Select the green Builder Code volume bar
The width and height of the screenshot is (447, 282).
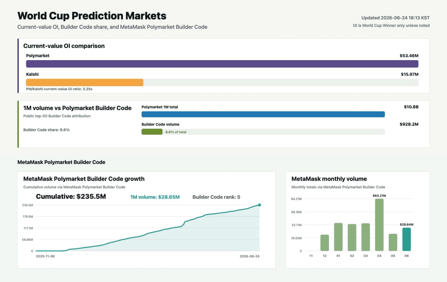pos(152,132)
